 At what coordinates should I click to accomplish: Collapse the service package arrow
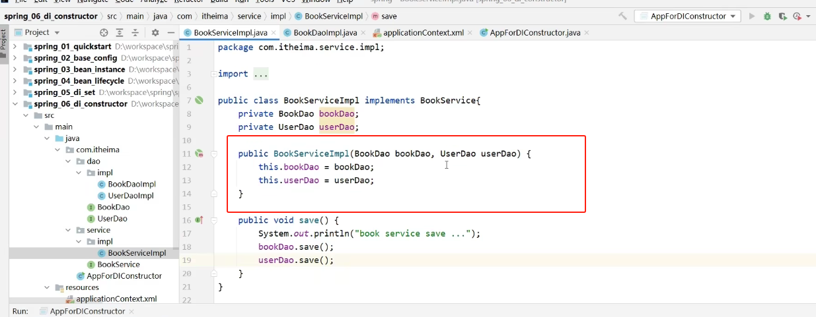(x=69, y=230)
